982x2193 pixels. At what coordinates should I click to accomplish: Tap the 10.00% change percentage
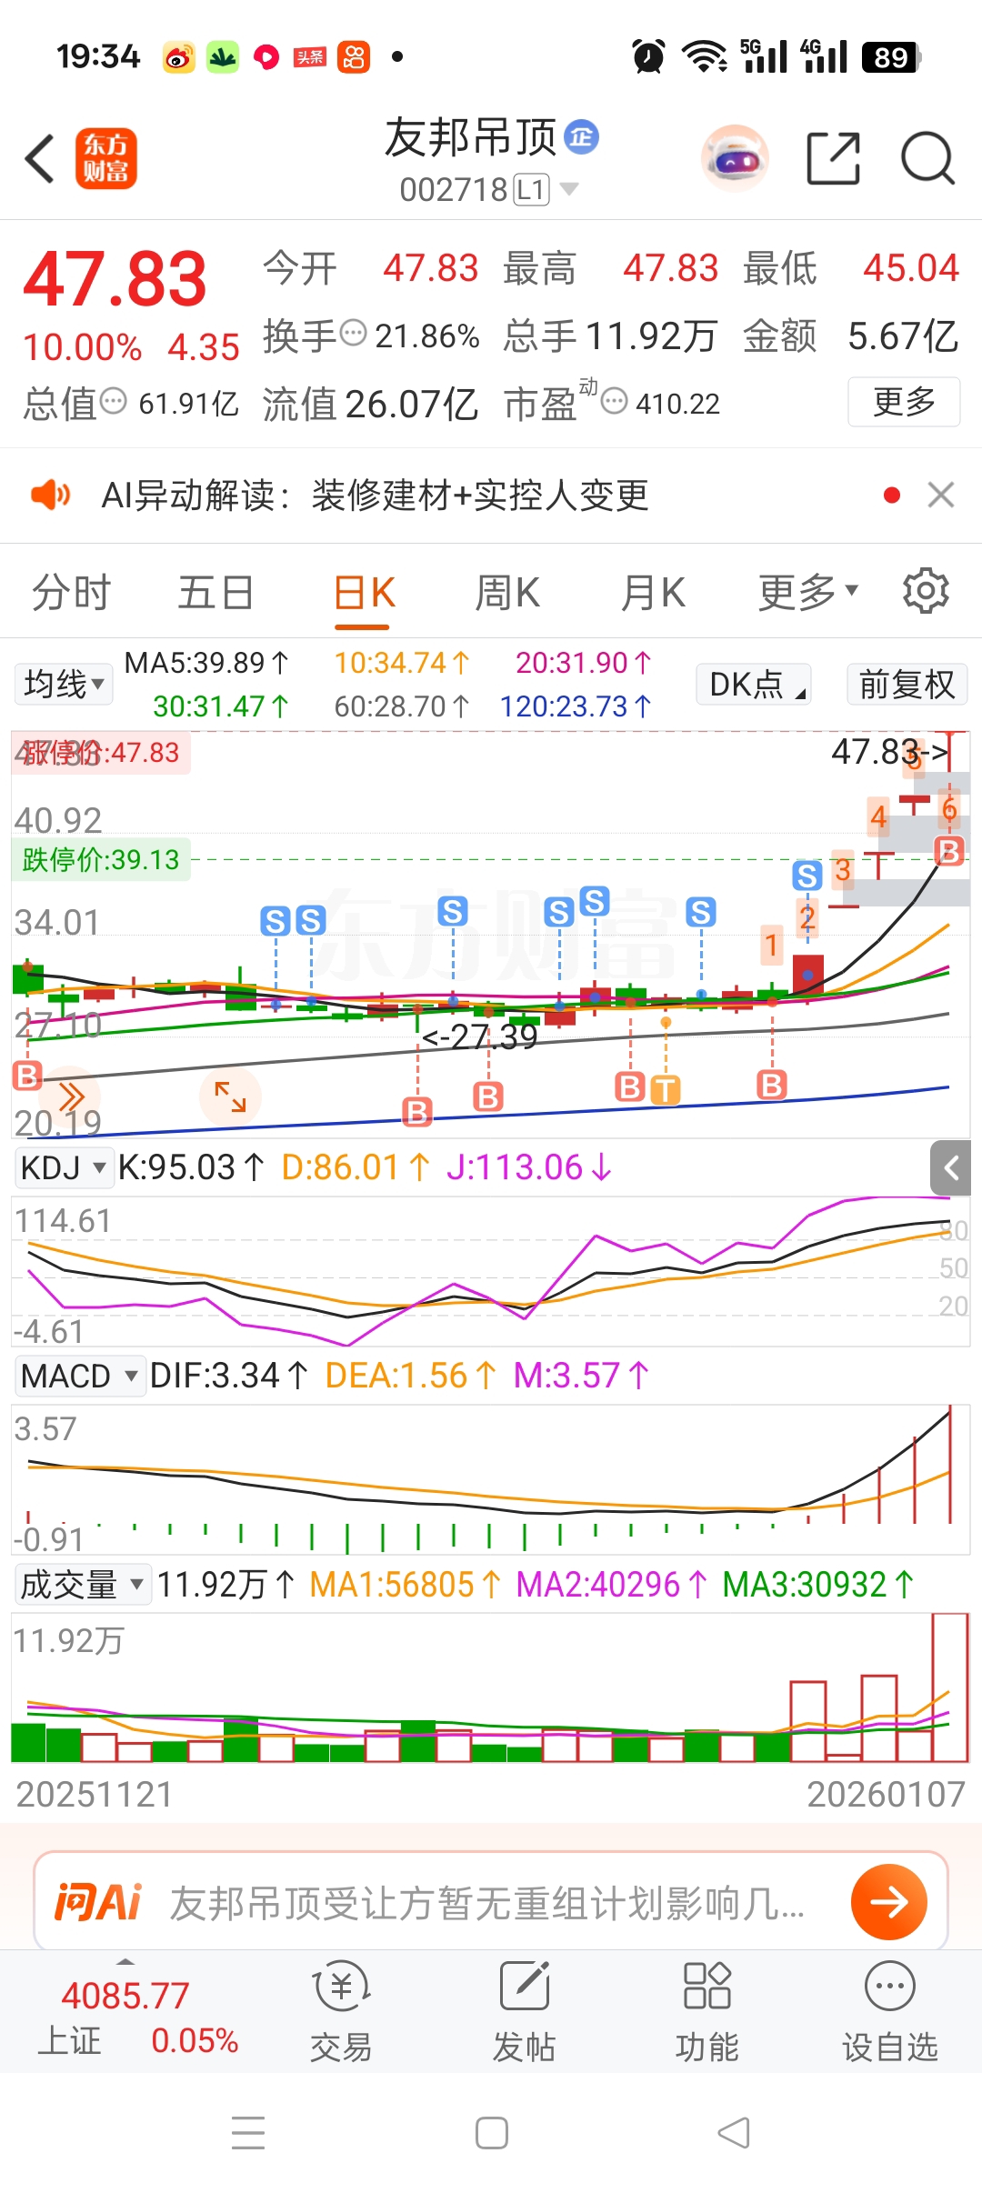point(82,347)
